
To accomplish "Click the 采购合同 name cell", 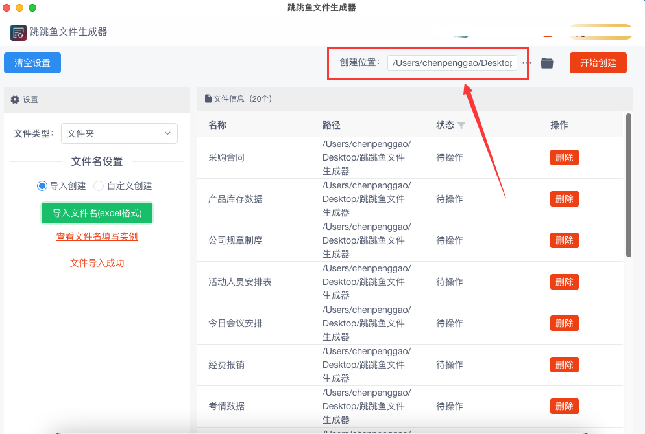I will [226, 157].
